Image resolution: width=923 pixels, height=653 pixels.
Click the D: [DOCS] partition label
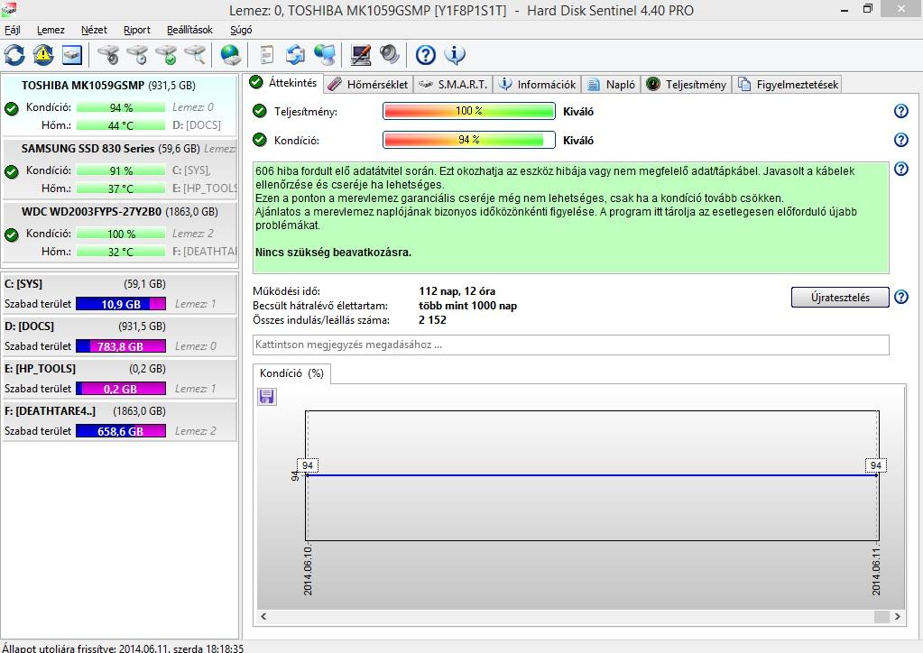click(x=29, y=326)
